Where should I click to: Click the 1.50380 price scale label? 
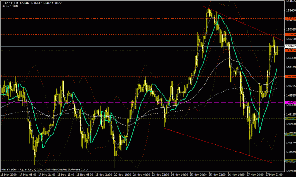pos(290,58)
